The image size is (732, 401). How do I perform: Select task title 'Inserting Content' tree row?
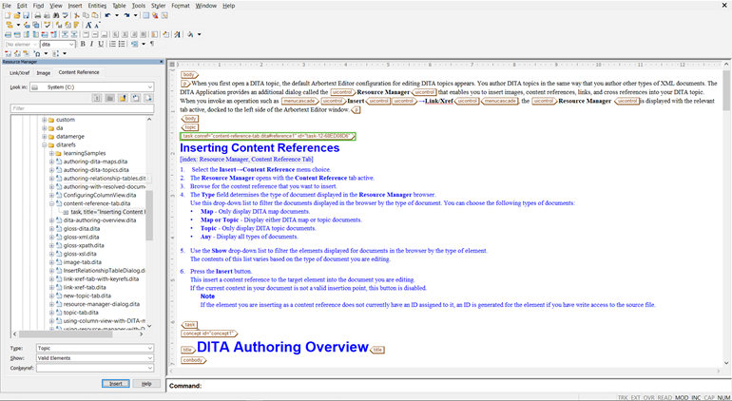point(107,212)
